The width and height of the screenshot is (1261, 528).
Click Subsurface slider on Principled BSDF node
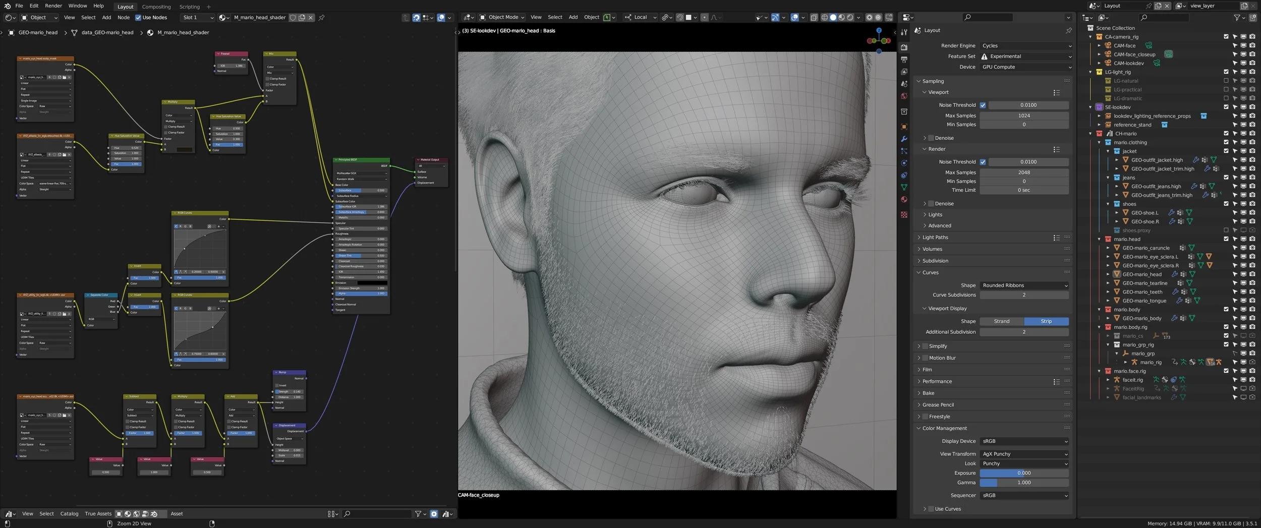pos(361,191)
